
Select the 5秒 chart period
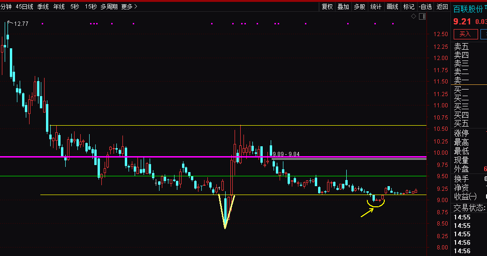coord(75,7)
